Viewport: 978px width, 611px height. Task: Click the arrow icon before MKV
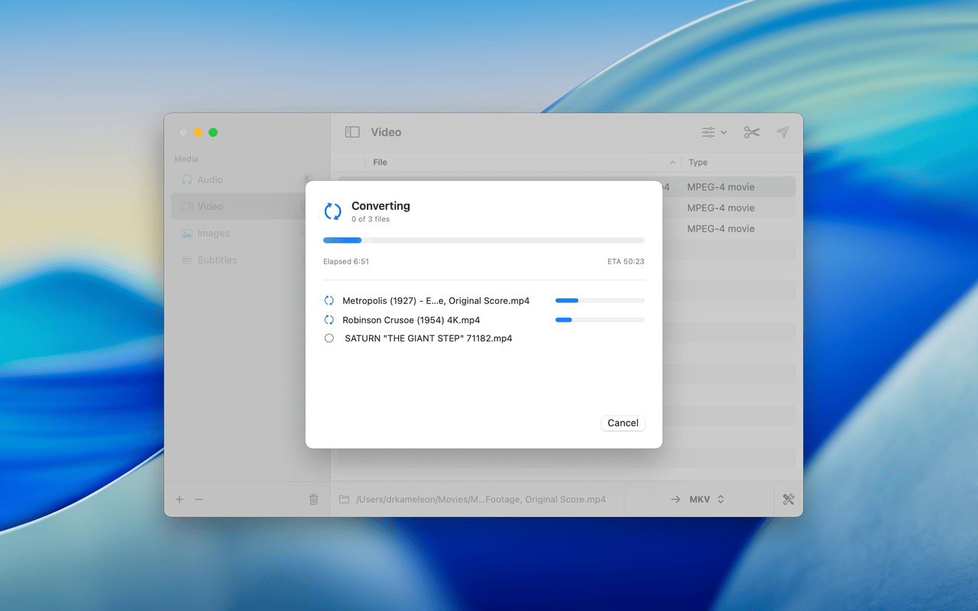[675, 499]
